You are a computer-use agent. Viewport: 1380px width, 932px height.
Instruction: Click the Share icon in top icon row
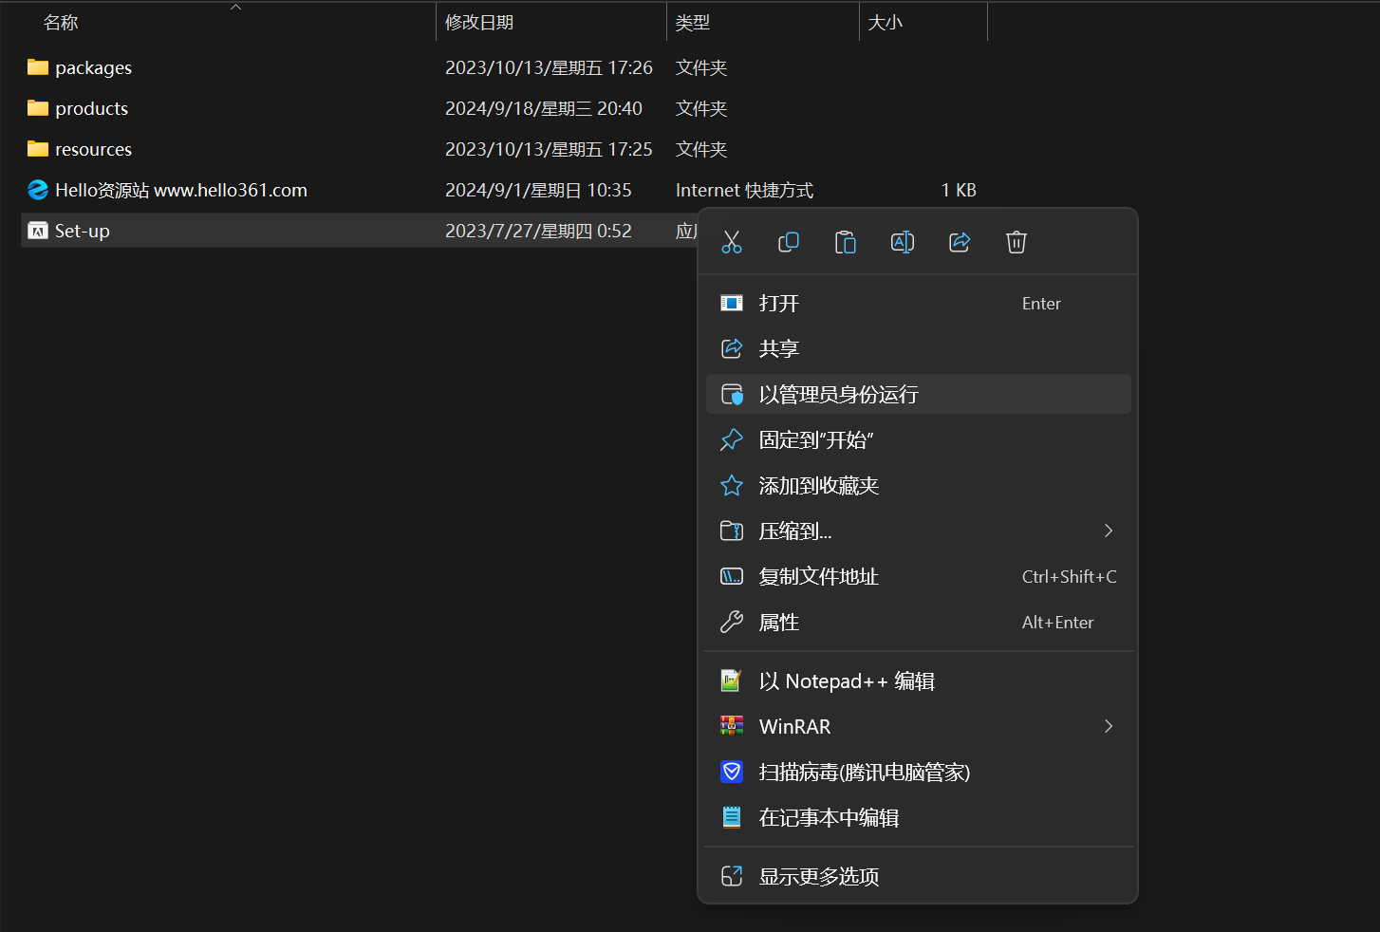pos(960,242)
